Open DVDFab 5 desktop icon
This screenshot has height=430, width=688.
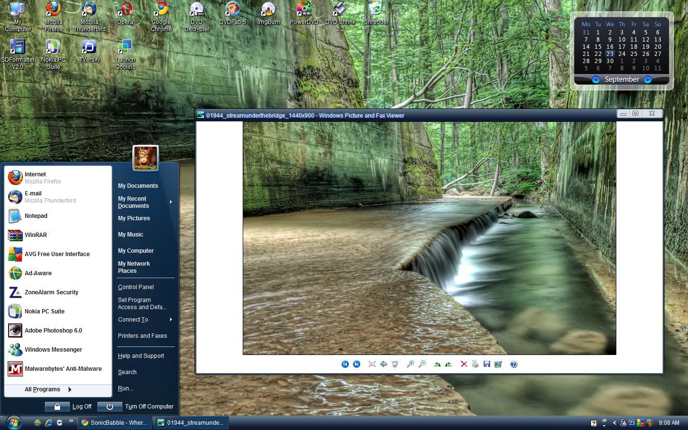point(233,13)
